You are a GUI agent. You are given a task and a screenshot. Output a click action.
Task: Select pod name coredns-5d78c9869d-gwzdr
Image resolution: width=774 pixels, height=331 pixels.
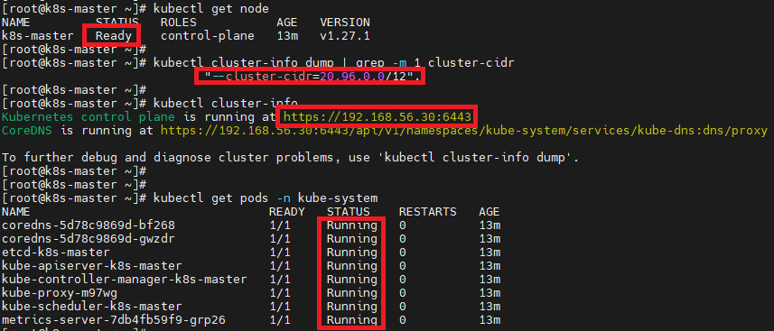pyautogui.click(x=89, y=239)
